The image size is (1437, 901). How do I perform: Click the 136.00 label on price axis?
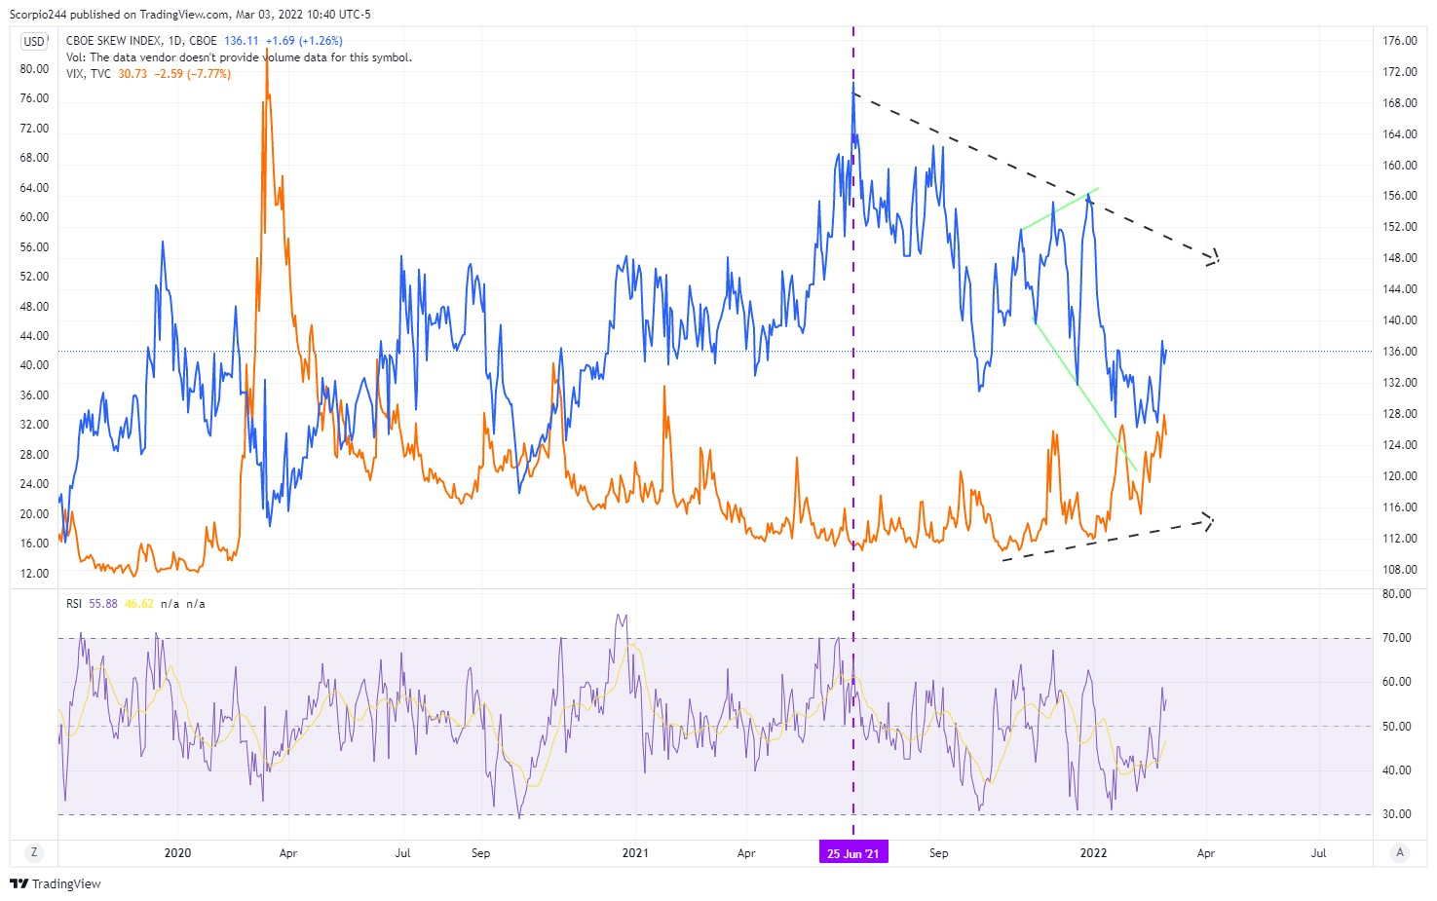click(1400, 352)
